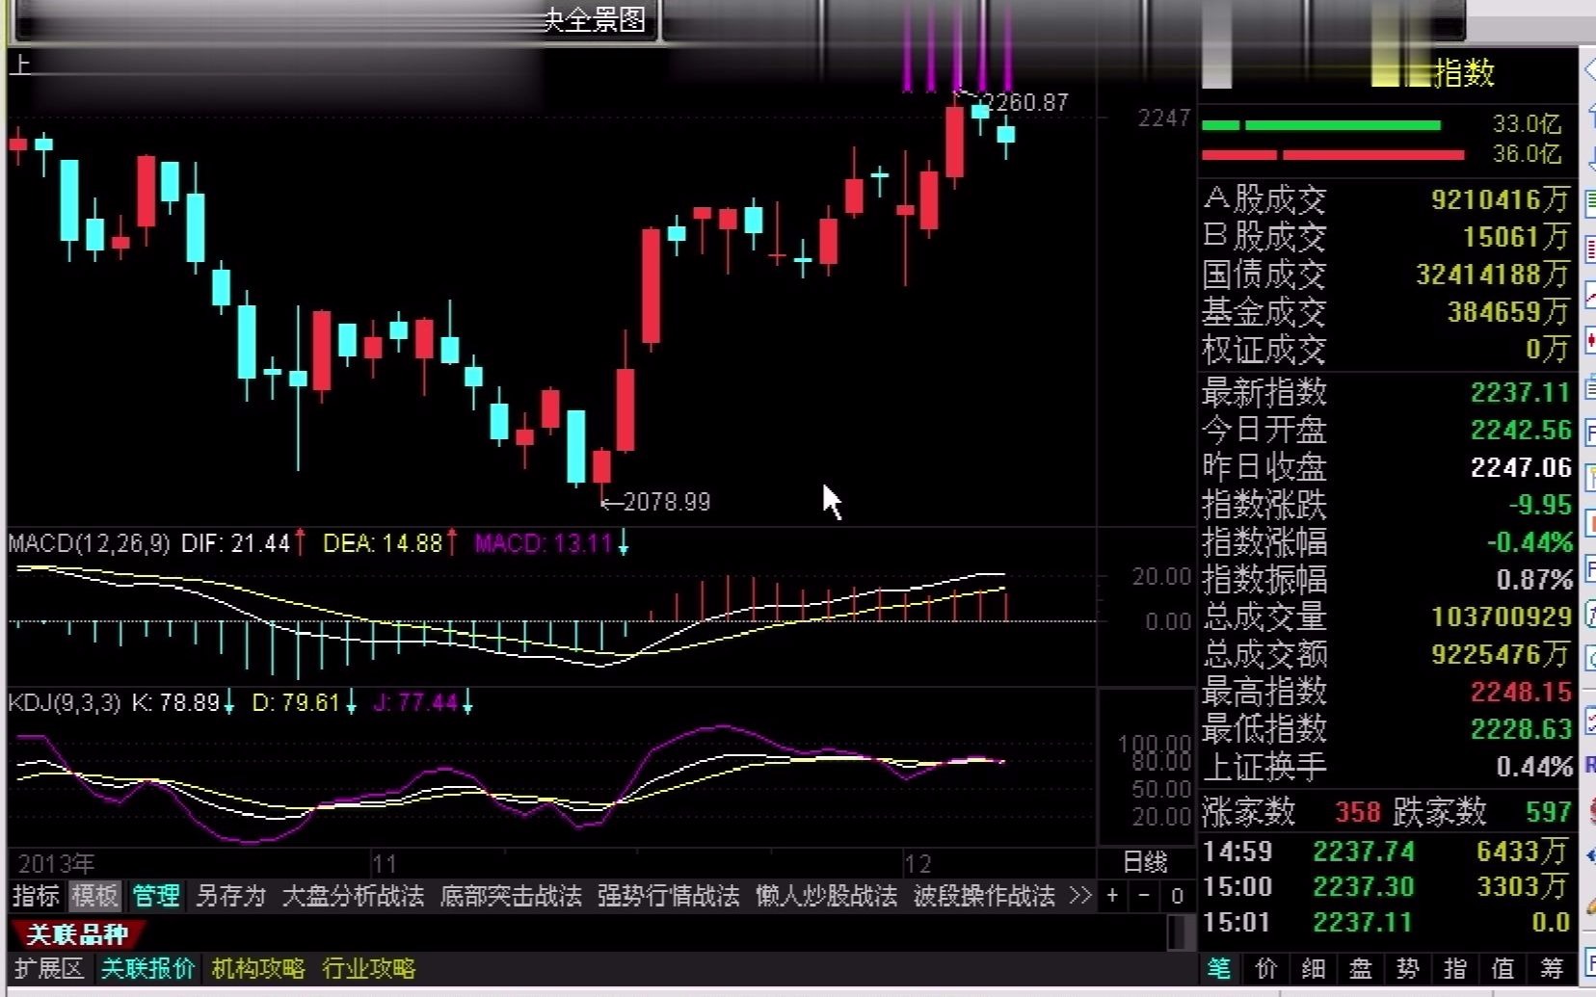The image size is (1596, 997).
Task: Open the 管理 management option
Action: 156,896
